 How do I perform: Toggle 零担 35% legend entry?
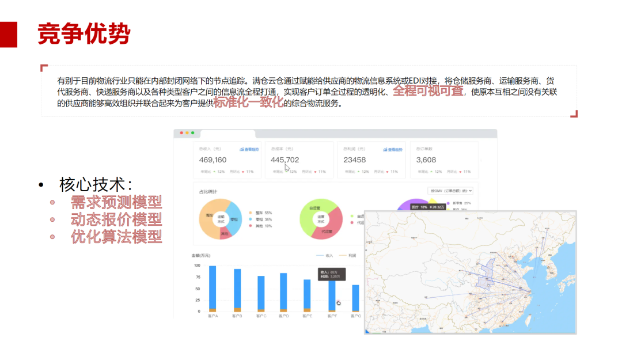click(x=261, y=219)
